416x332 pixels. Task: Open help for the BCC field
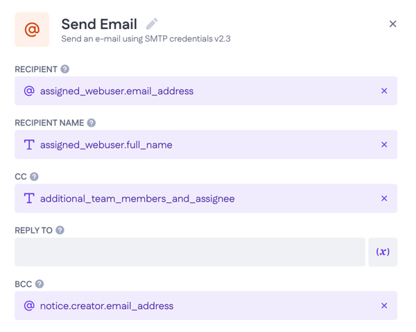click(40, 284)
